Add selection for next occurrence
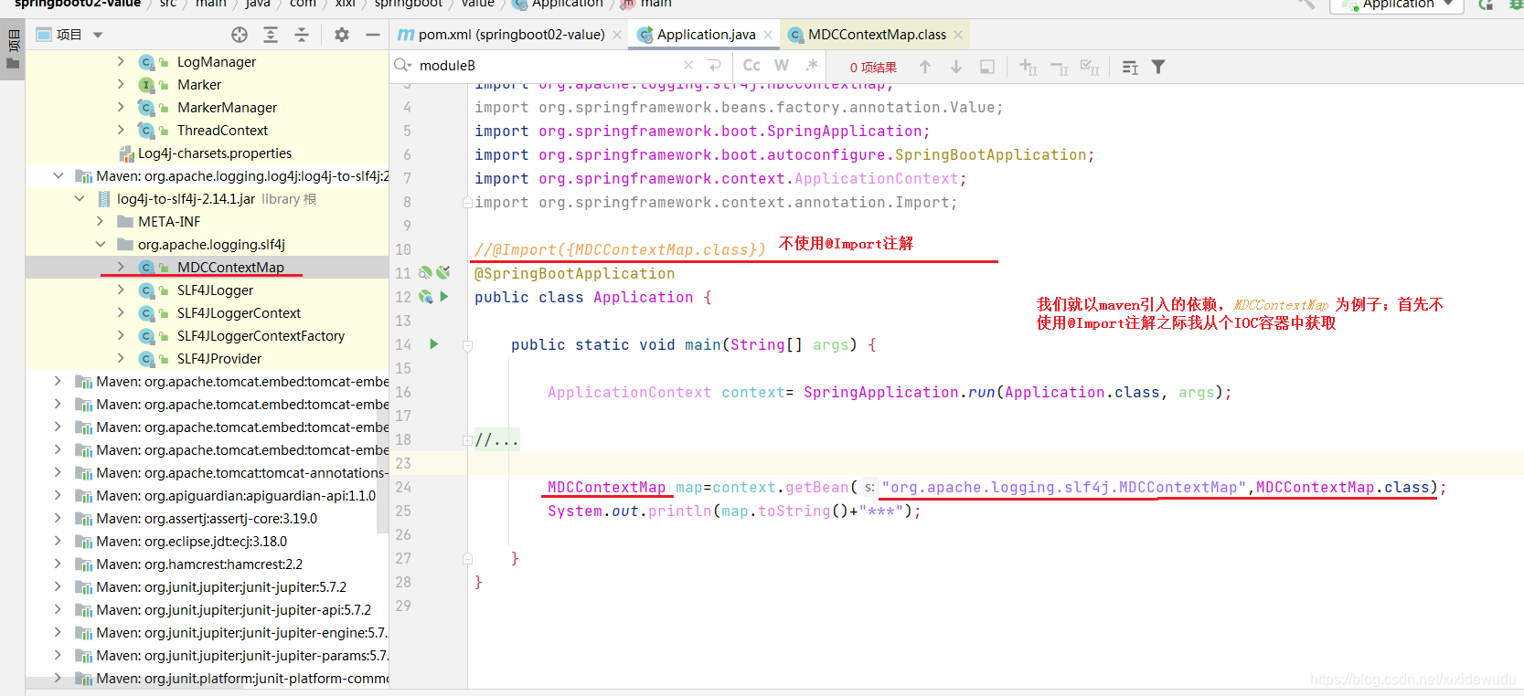This screenshot has width=1524, height=696. (x=1028, y=67)
